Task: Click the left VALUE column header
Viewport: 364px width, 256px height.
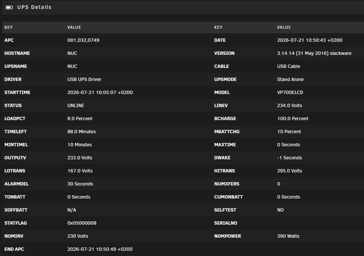Action: (74, 27)
